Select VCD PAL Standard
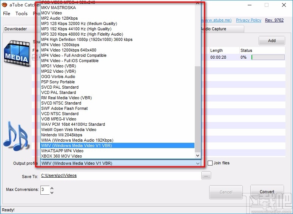293x214 pixels. pyautogui.click(x=117, y=92)
